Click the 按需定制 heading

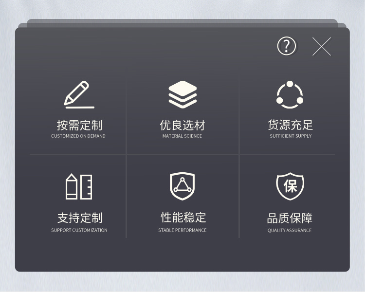[x=79, y=125]
